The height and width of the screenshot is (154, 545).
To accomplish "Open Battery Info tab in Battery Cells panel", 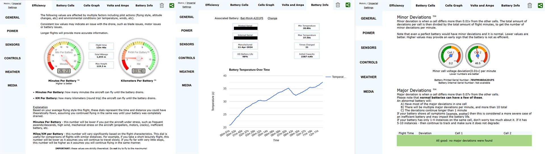I will (510, 5).
